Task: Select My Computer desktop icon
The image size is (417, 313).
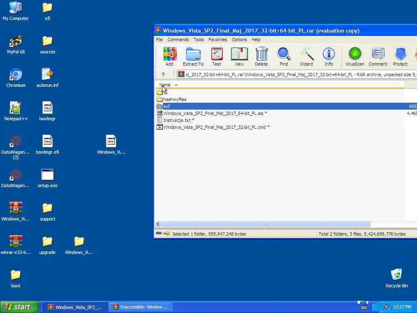Action: point(15,11)
